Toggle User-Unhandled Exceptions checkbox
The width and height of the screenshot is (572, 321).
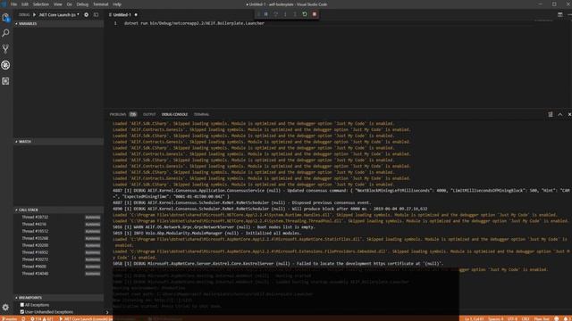click(22, 312)
